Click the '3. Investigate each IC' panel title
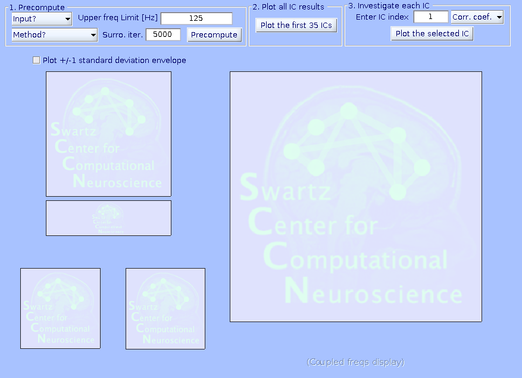This screenshot has width=522, height=378. click(389, 6)
